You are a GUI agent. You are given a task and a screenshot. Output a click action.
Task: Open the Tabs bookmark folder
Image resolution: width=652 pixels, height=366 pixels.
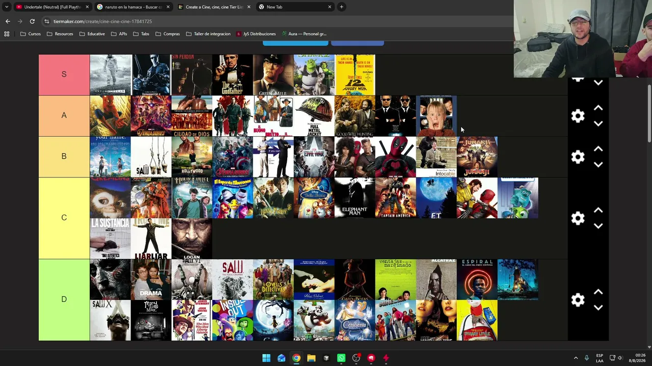click(141, 34)
